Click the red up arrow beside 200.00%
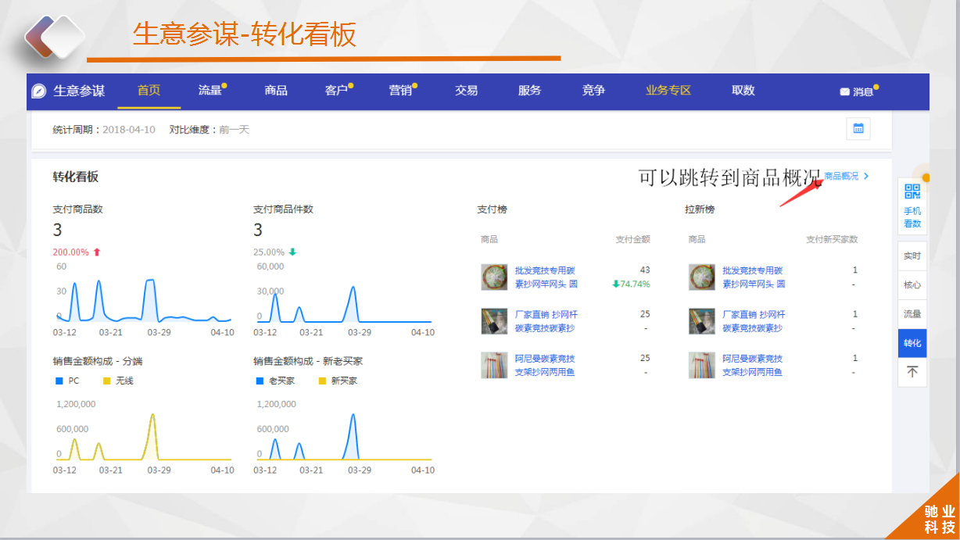 point(97,252)
